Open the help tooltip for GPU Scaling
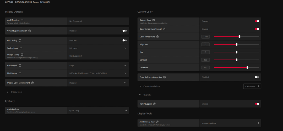This screenshot has height=131, width=283. point(20,40)
